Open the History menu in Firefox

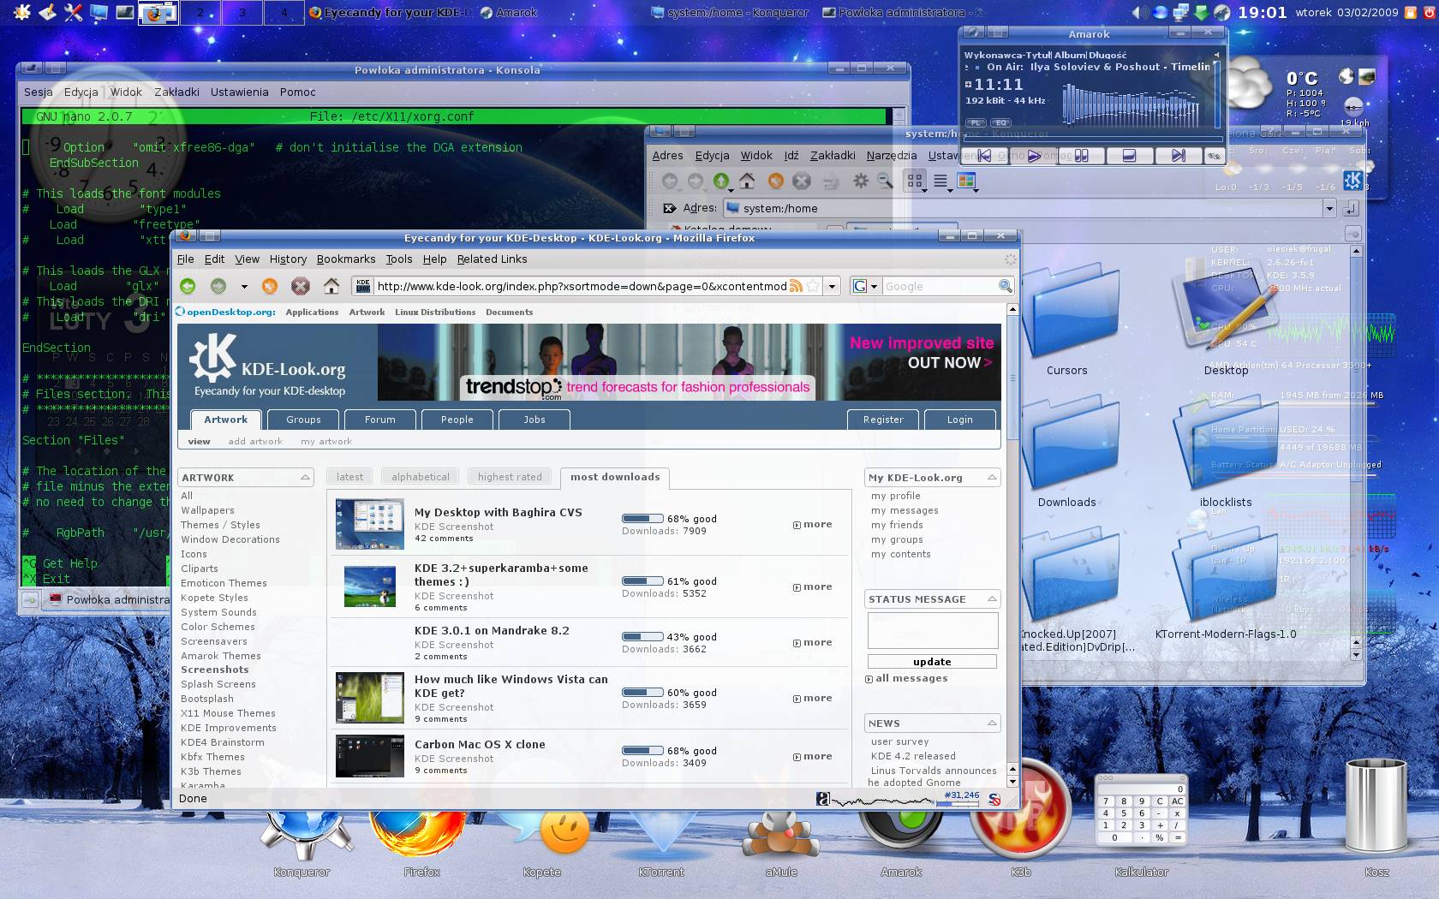[x=288, y=259]
